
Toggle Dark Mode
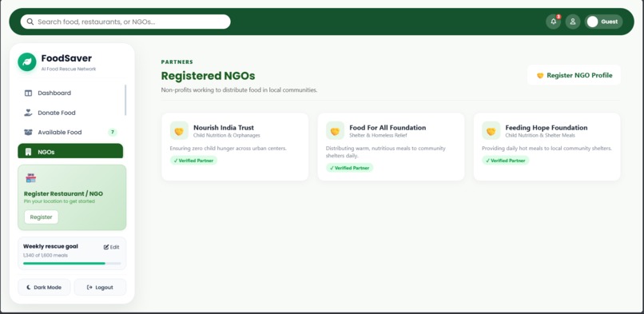click(x=44, y=288)
